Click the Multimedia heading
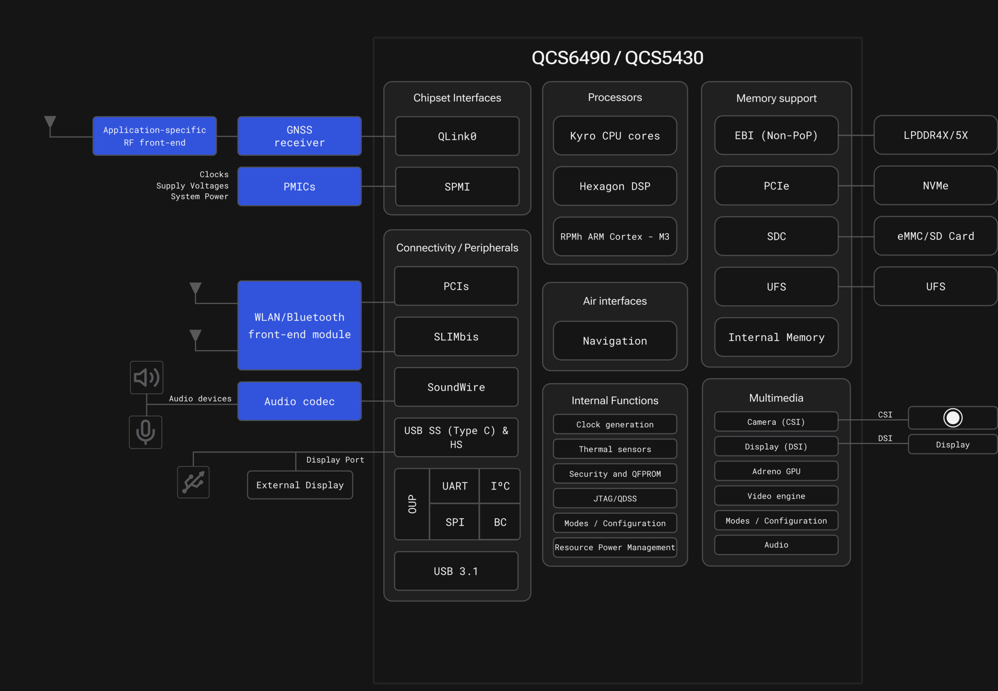The height and width of the screenshot is (691, 998). pos(777,398)
